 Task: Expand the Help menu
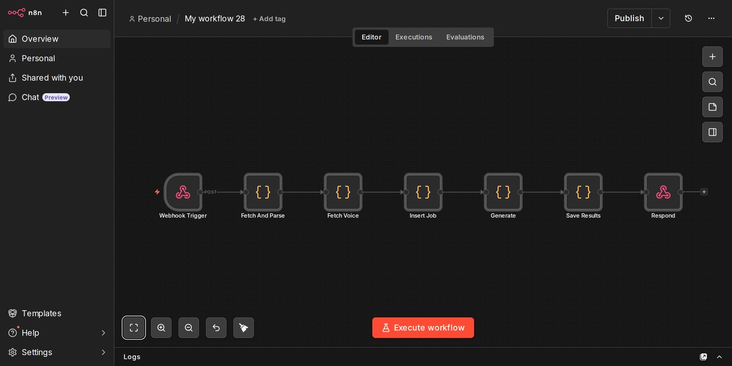(57, 333)
